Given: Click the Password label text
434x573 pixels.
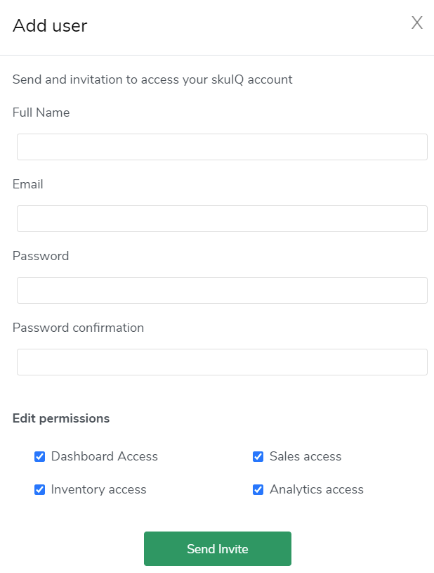Looking at the screenshot, I should tap(41, 256).
